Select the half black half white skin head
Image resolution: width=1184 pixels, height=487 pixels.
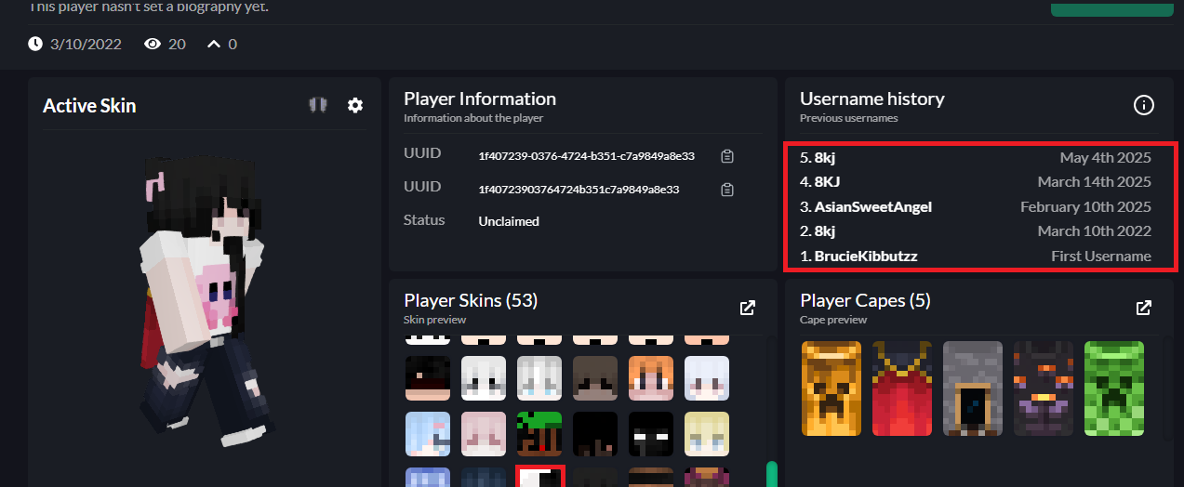tap(539, 476)
